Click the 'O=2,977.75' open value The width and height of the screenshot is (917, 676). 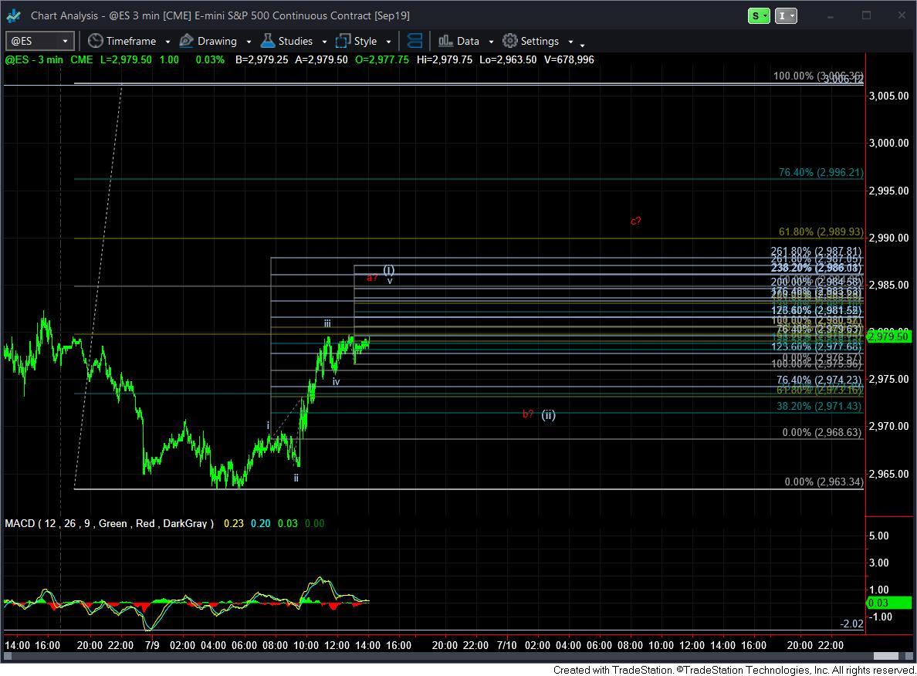tap(382, 59)
